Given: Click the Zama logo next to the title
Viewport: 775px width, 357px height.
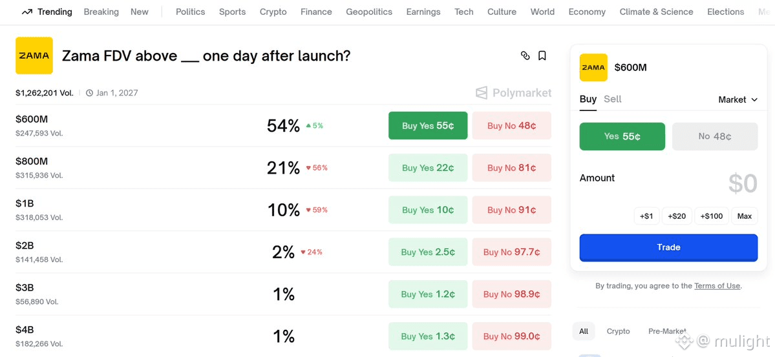Looking at the screenshot, I should (x=34, y=56).
